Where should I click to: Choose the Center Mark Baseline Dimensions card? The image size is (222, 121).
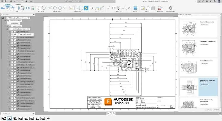pos(199,87)
